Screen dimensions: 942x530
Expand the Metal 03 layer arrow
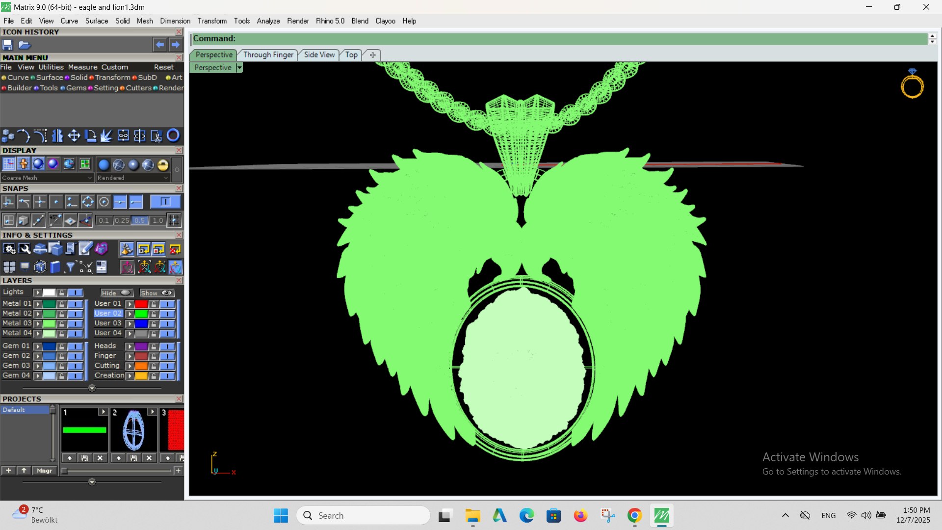click(37, 323)
